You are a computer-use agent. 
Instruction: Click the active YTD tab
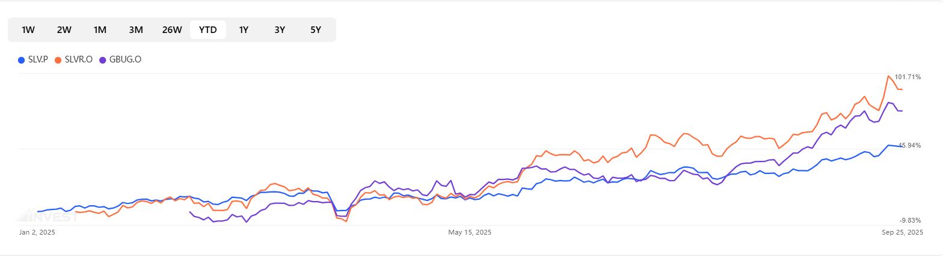208,30
